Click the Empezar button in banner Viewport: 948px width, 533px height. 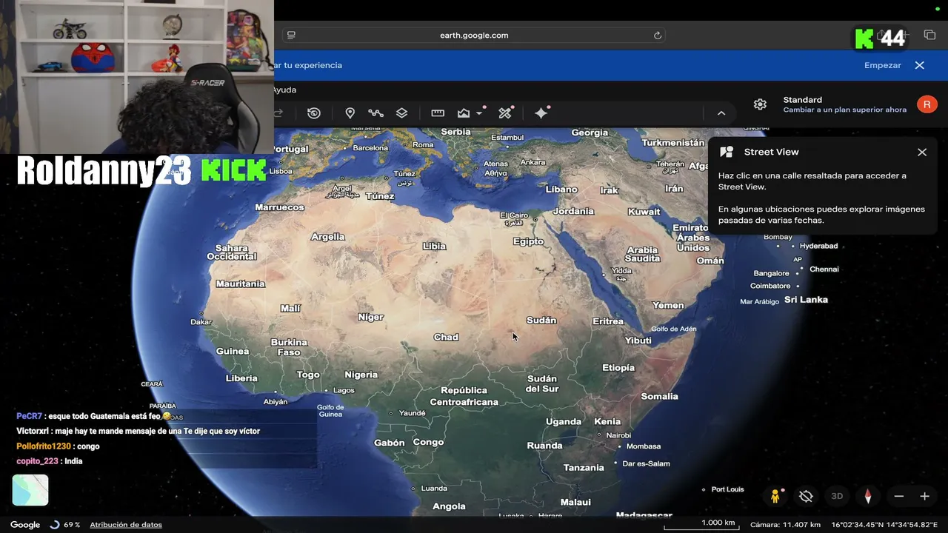click(x=883, y=65)
